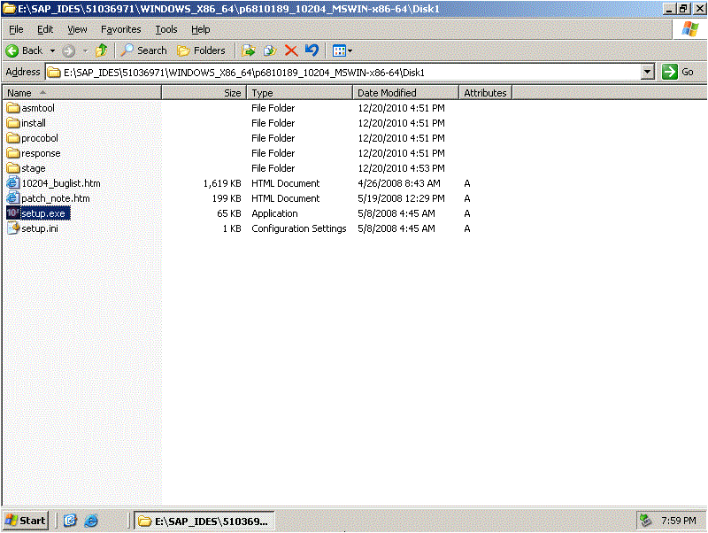Click the Search toolbar button
This screenshot has width=708, height=533.
[x=144, y=50]
